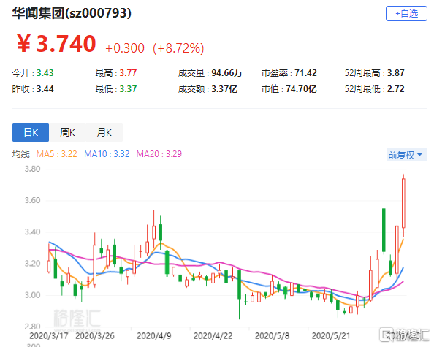The image size is (434, 347).
Task: Click the 最高 daily high 3.77
Action: coord(128,73)
